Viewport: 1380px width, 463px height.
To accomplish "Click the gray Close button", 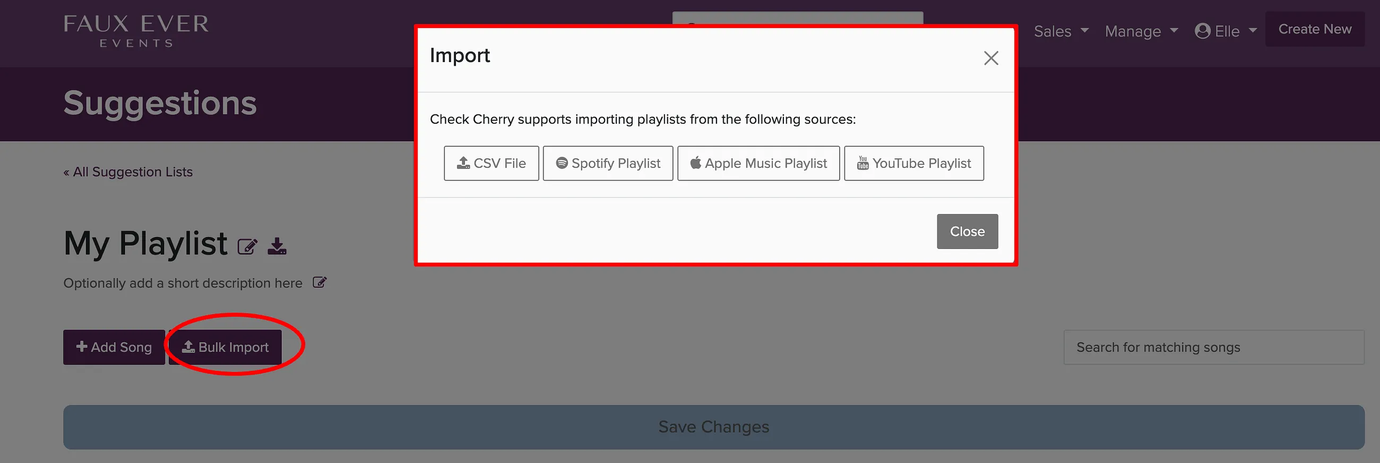I will pyautogui.click(x=967, y=231).
